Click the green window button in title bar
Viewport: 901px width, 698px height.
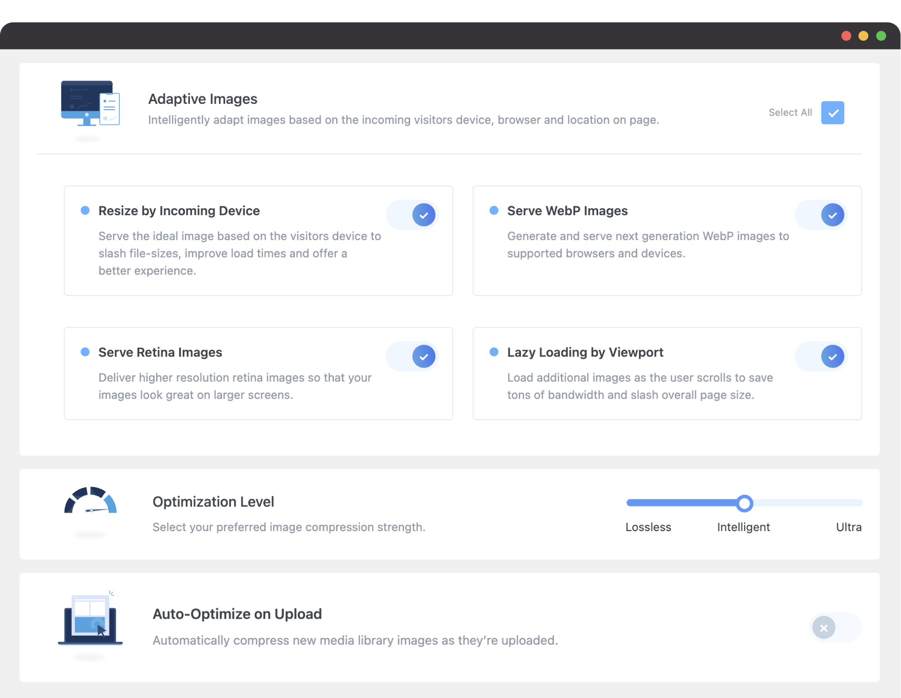coord(881,36)
